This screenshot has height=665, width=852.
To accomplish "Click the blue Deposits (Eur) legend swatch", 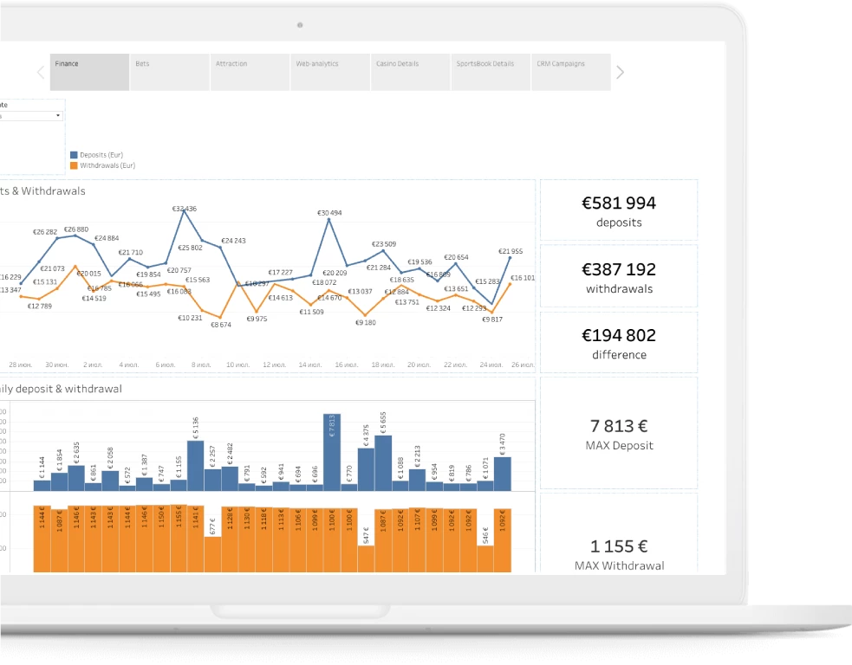I will pyautogui.click(x=75, y=154).
